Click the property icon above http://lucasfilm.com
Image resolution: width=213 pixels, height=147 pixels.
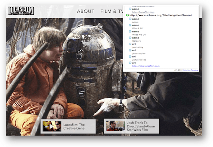tap(130, 9)
